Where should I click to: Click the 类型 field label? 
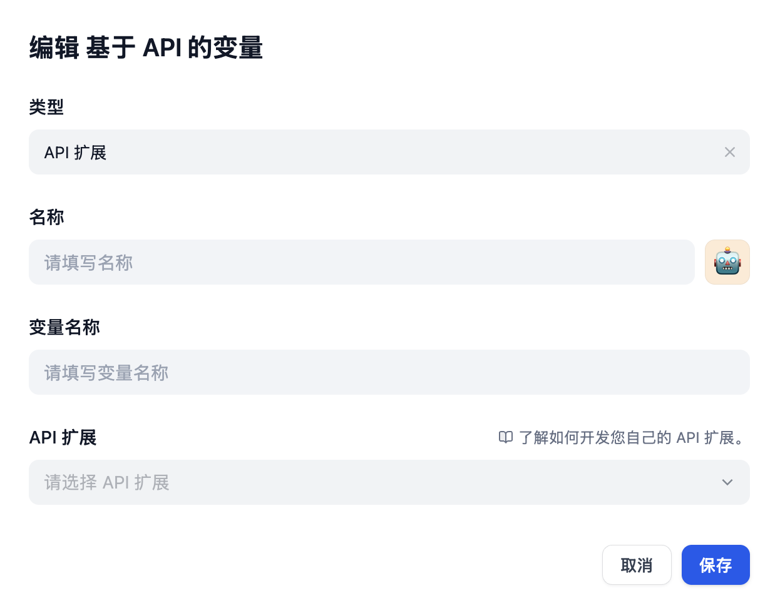click(46, 107)
